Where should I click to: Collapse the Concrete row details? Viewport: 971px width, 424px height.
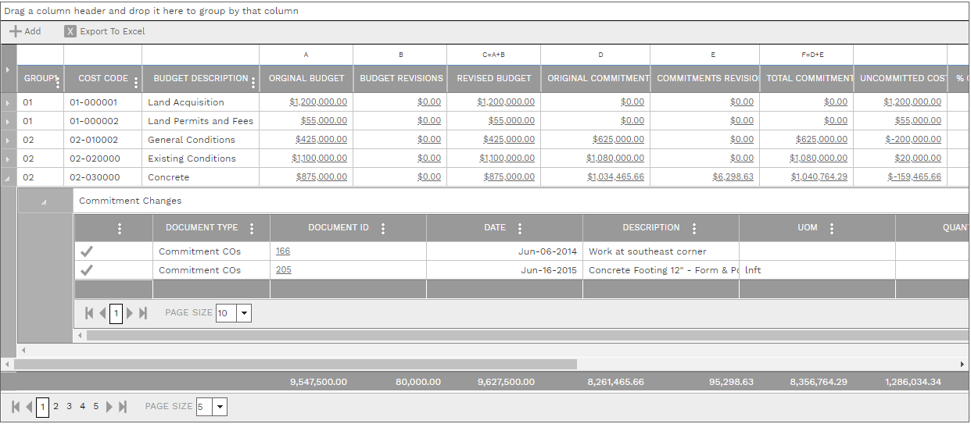[x=8, y=178]
